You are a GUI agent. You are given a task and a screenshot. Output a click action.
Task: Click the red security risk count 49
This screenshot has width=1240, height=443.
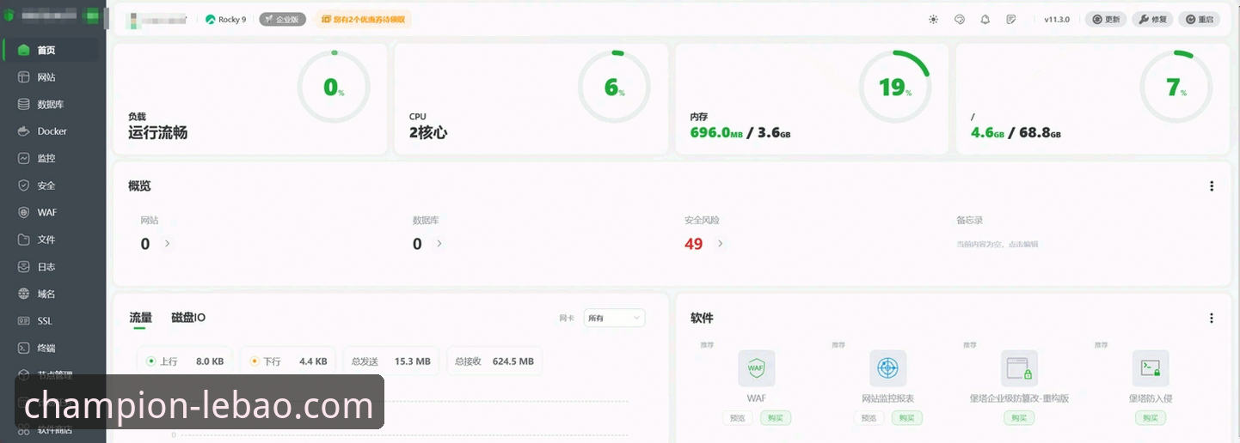click(x=693, y=244)
